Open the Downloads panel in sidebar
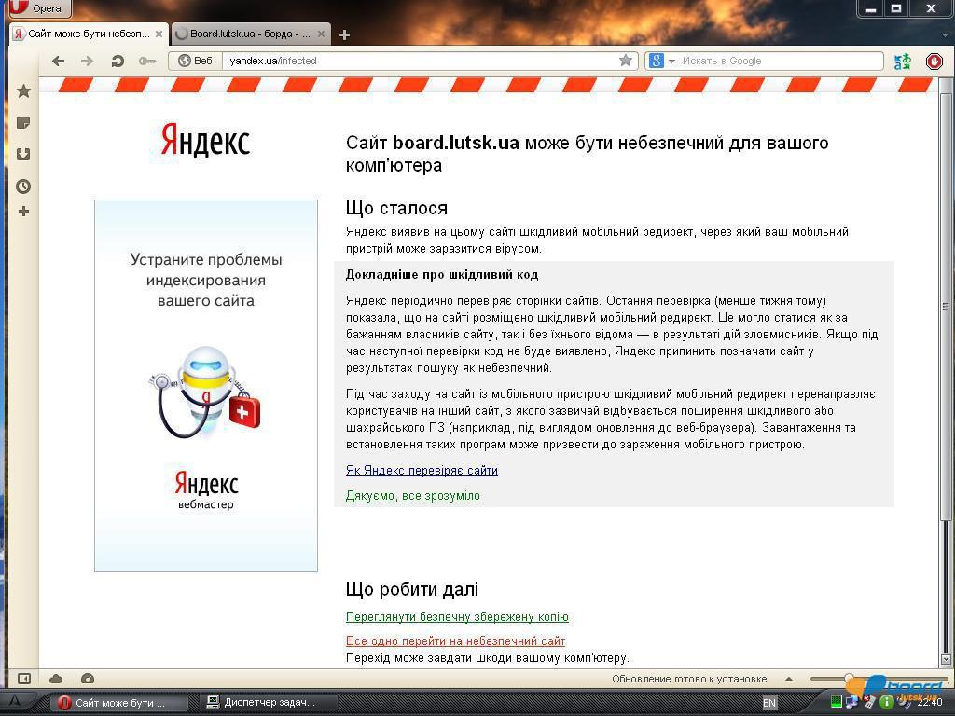The image size is (955, 716). click(x=23, y=155)
